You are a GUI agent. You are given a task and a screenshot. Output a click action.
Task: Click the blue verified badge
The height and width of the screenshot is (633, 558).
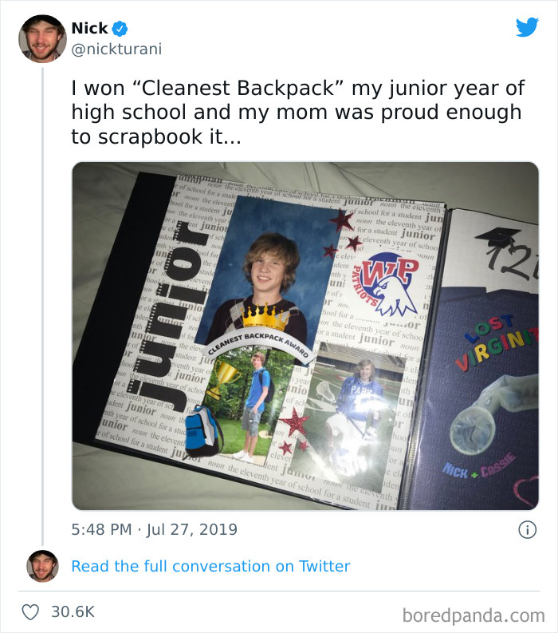pyautogui.click(x=120, y=29)
